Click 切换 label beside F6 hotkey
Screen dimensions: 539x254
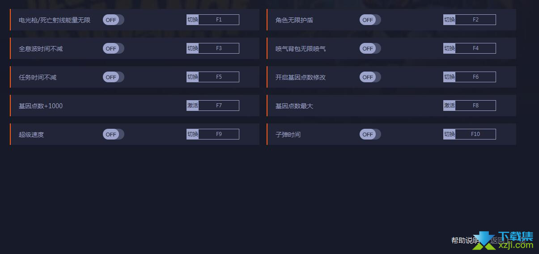click(450, 77)
